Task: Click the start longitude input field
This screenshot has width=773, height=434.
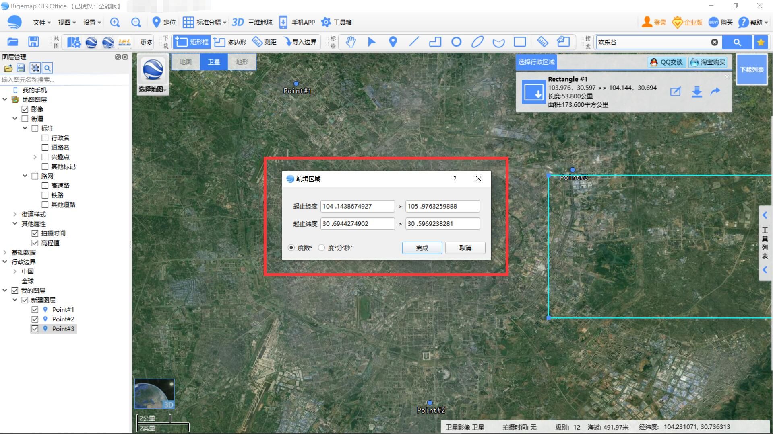Action: coord(357,206)
